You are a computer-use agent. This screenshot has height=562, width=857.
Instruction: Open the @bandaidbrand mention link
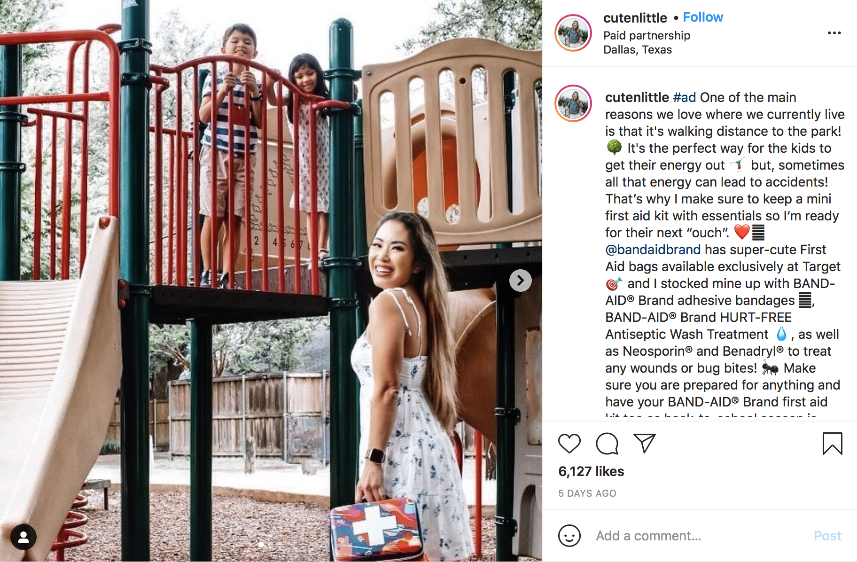click(653, 250)
